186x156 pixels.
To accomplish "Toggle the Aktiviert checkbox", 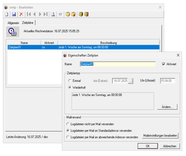I will click(x=164, y=64).
